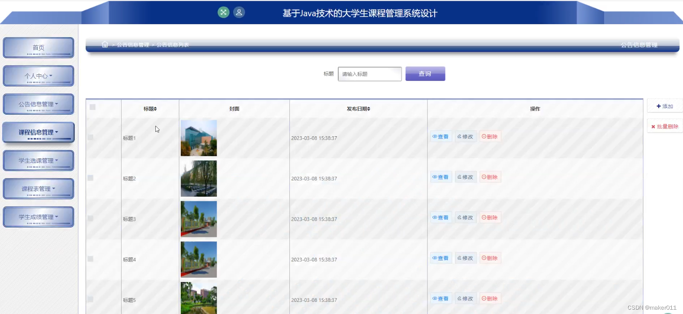Screen dimensions: 683x314
Task: View the record 标题4 with 查看
Action: pyautogui.click(x=441, y=258)
